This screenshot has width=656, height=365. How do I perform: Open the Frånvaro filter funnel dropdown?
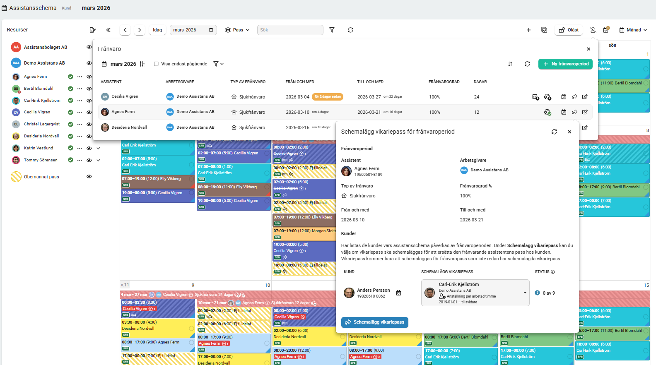(x=218, y=64)
